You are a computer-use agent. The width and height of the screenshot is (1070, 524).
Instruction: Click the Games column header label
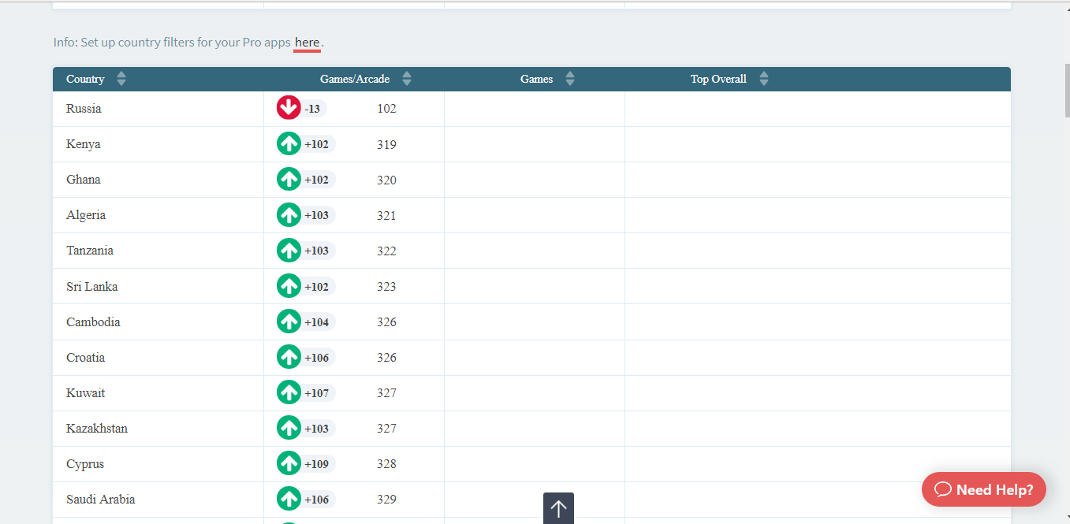536,79
